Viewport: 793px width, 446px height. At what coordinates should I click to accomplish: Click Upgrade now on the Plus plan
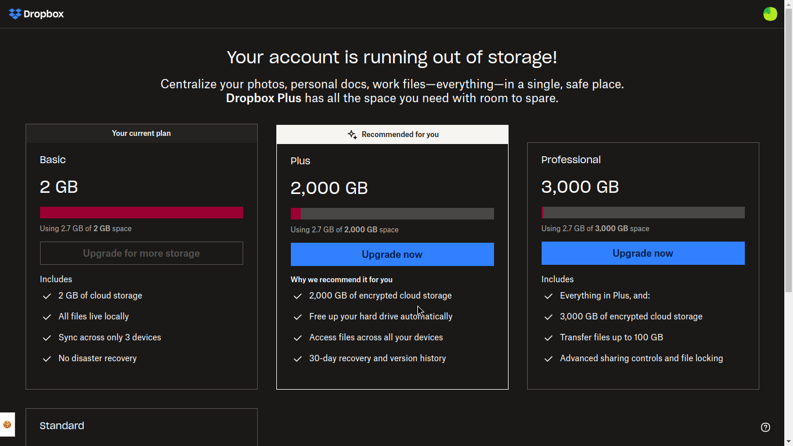(392, 254)
